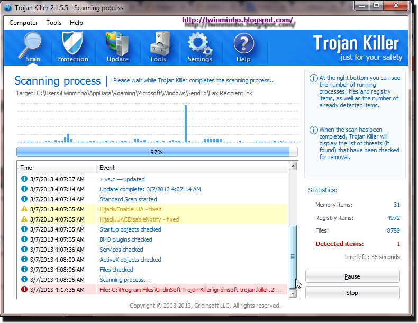This screenshot has height=323, width=418.
Task: Click info icon beside 'When the scan has been' tip
Action: click(x=313, y=130)
